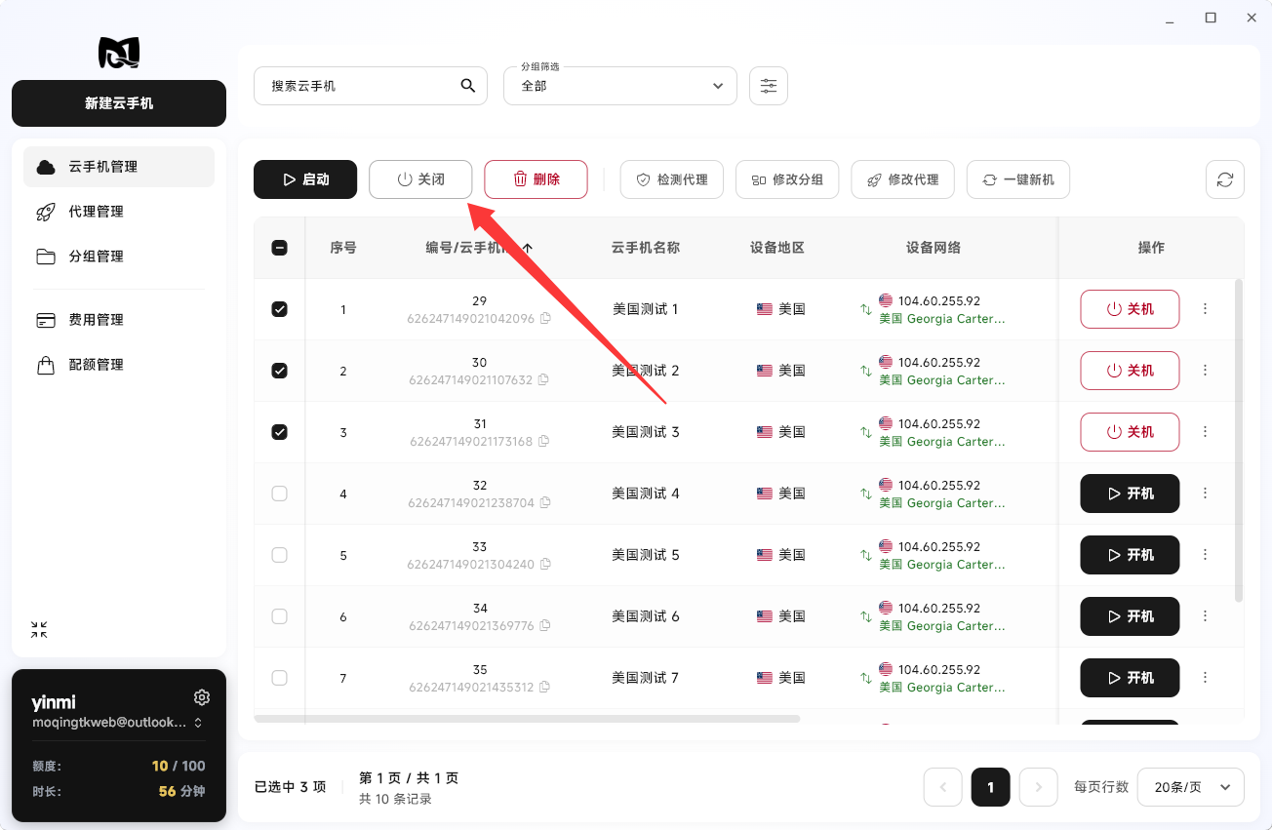Image resolution: width=1272 pixels, height=830 pixels.
Task: Open 分组管理 in the sidebar
Action: [x=119, y=257]
